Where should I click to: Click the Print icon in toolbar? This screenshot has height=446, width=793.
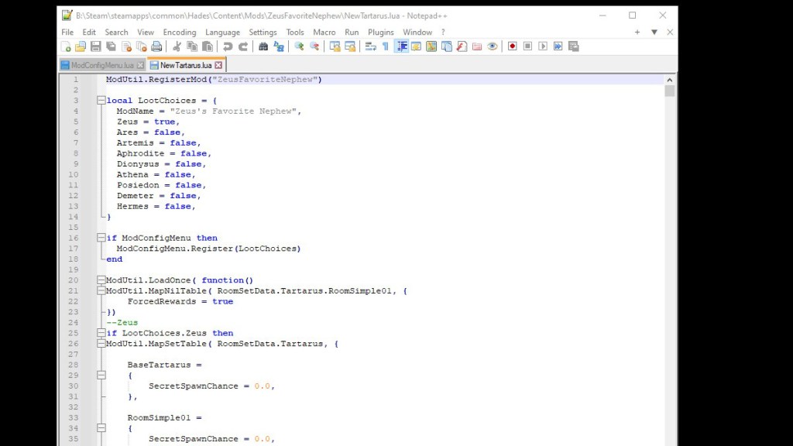[156, 46]
